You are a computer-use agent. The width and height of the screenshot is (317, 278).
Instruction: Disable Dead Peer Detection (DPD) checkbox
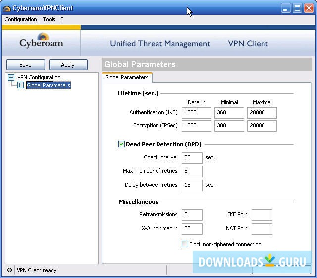[121, 144]
